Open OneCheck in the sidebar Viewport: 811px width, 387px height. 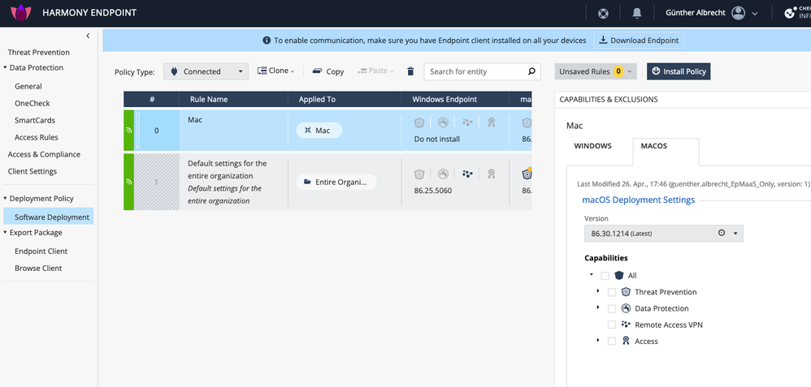pos(33,103)
